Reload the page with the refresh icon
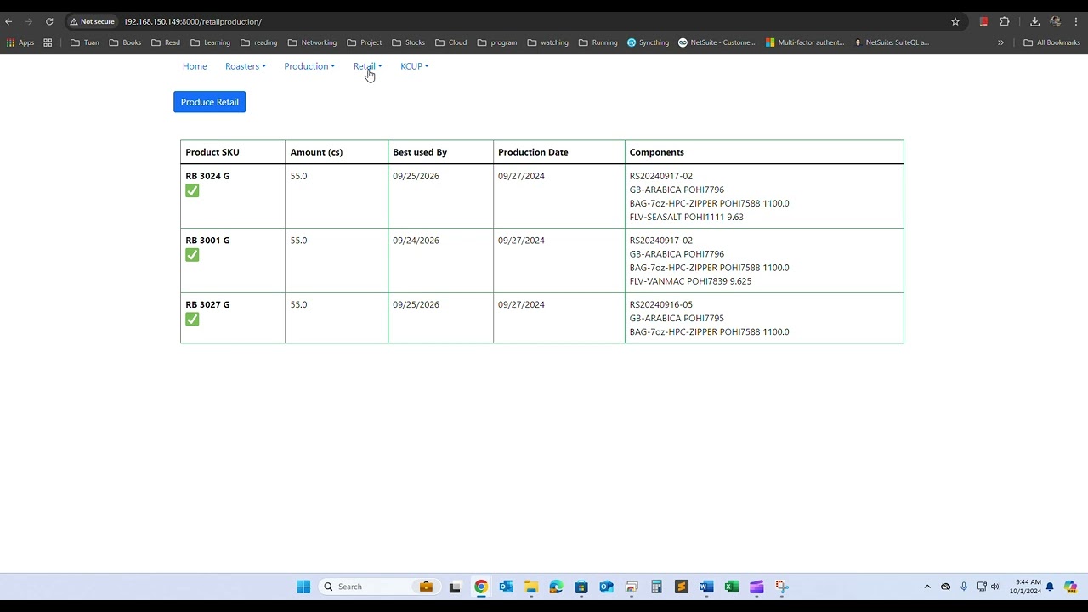This screenshot has width=1088, height=612. [49, 21]
